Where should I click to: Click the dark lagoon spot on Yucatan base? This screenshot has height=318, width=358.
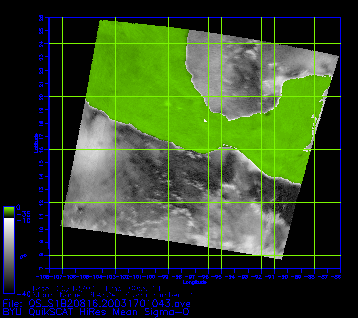click(267, 114)
